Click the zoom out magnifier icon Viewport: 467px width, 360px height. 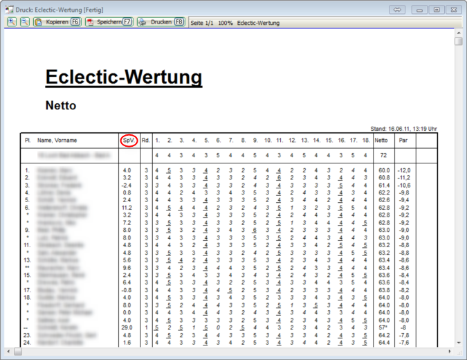[x=24, y=22]
